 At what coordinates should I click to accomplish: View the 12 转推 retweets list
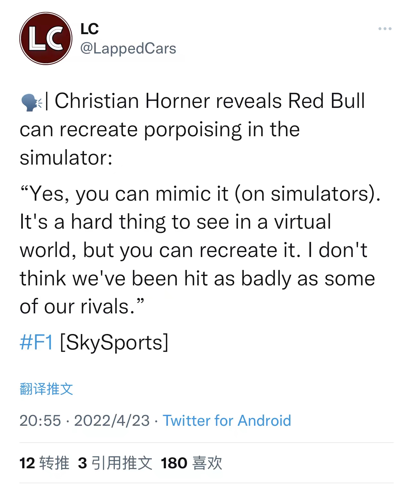pos(44,463)
